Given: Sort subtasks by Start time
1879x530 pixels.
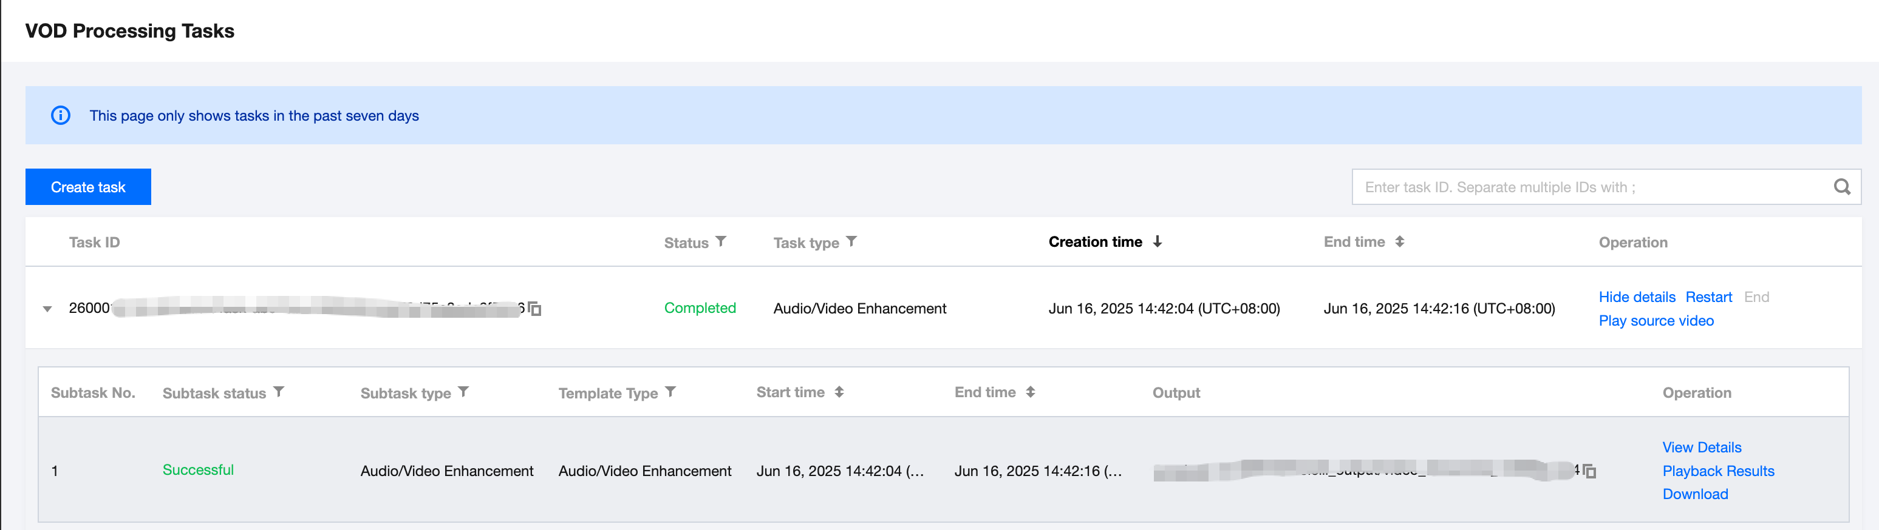Looking at the screenshot, I should (839, 392).
